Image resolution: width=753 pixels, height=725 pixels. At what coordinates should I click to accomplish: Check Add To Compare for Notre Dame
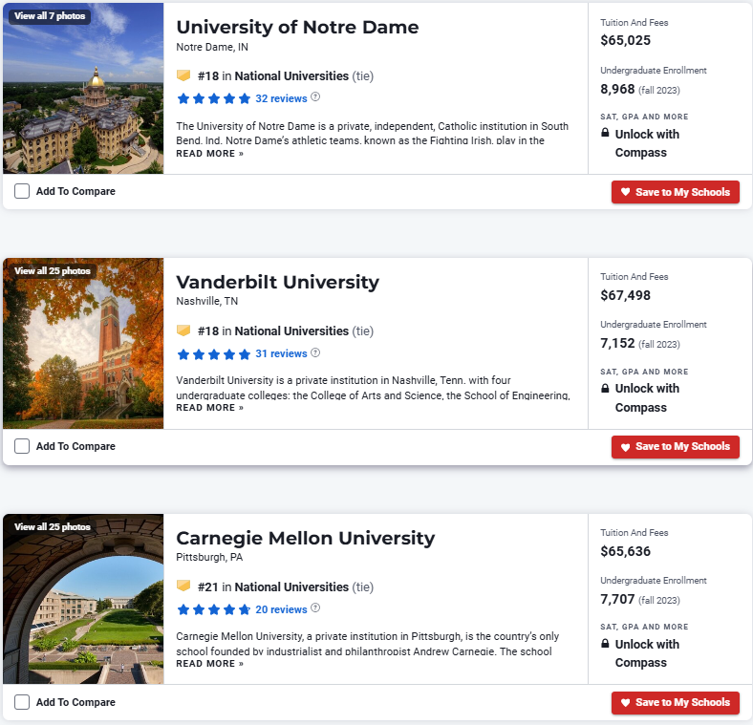(22, 191)
